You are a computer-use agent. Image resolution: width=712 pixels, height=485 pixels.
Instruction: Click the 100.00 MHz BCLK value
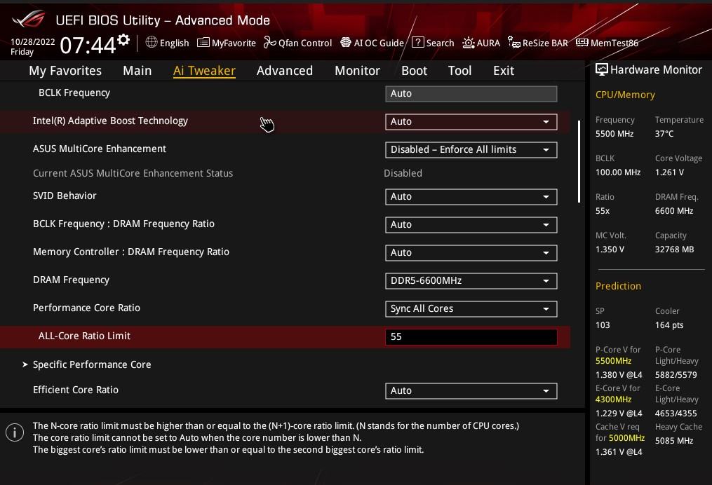(x=618, y=172)
